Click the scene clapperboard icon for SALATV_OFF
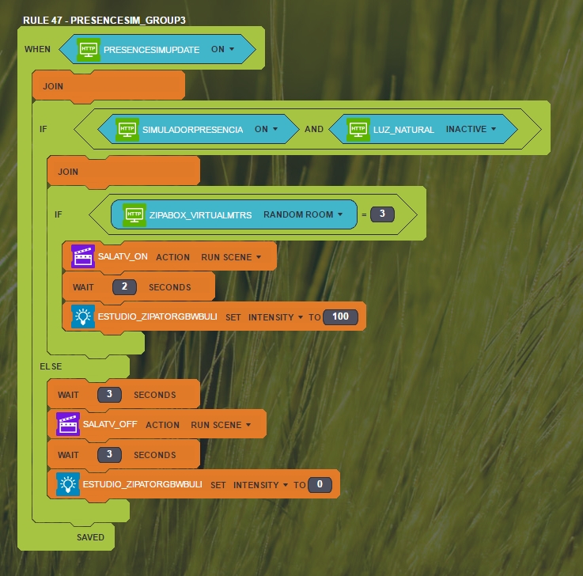 [68, 424]
